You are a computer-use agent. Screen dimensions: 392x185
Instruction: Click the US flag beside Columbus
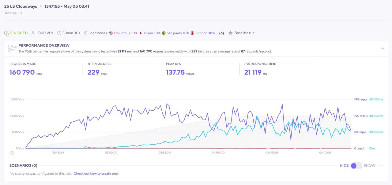pyautogui.click(x=111, y=33)
